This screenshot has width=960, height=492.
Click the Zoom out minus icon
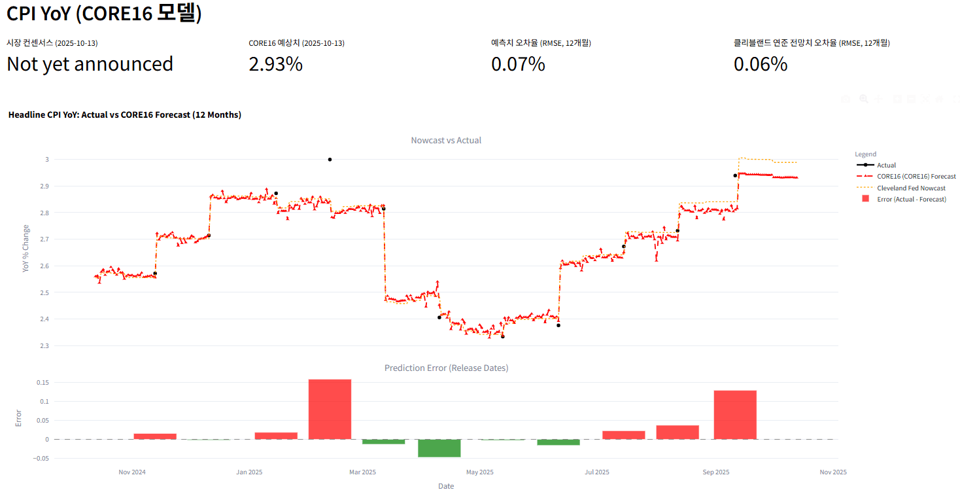[x=911, y=99]
